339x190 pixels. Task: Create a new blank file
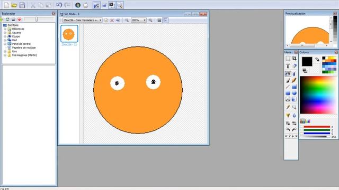6,5
